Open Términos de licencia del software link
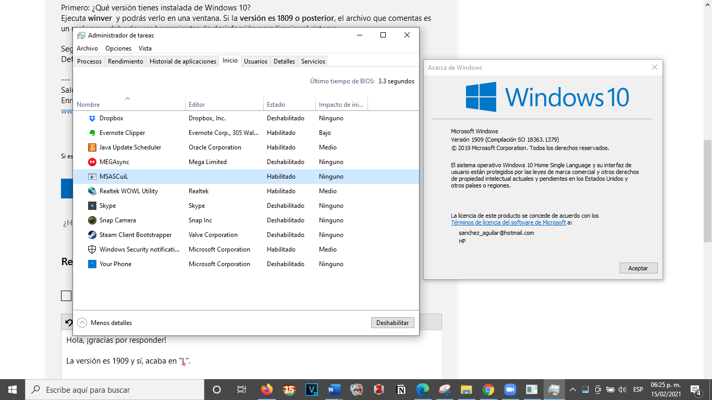 (508, 222)
